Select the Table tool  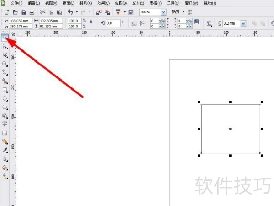point(5,133)
